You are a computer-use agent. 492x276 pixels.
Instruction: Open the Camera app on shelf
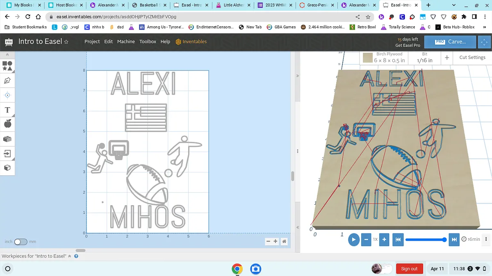tap(256, 269)
